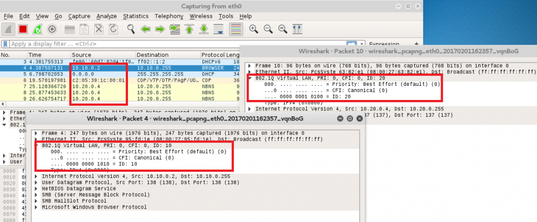The height and width of the screenshot is (222, 537).
Task: Jump to the first packet icon
Action: 189,29
